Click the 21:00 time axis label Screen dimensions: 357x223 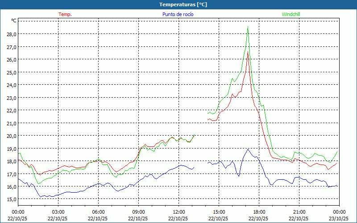[x=299, y=212]
